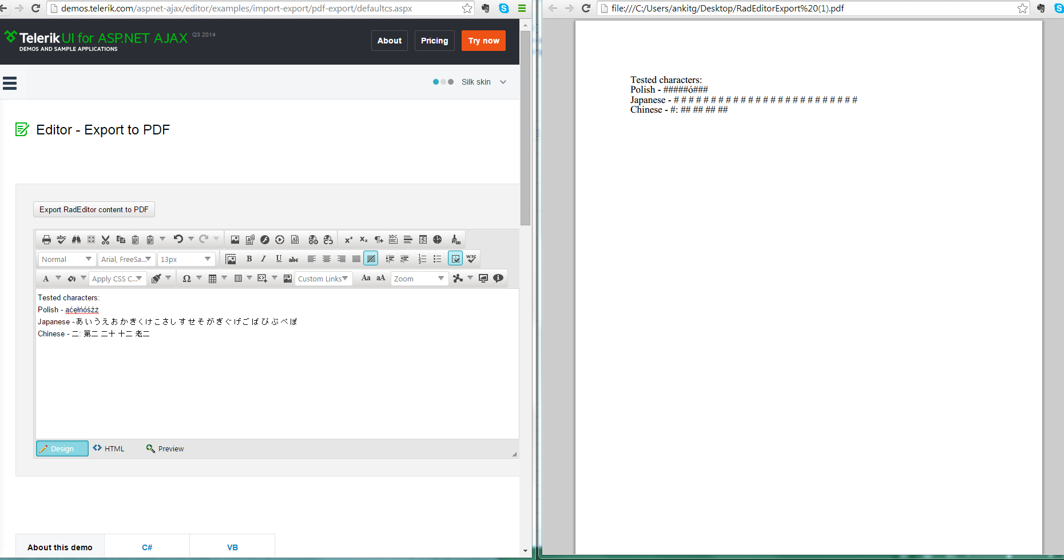Pick the text foreground color tool
This screenshot has width=1064, height=560.
46,279
